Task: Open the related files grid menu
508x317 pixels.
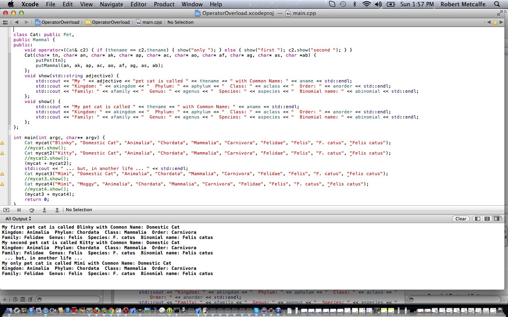Action: (6, 22)
